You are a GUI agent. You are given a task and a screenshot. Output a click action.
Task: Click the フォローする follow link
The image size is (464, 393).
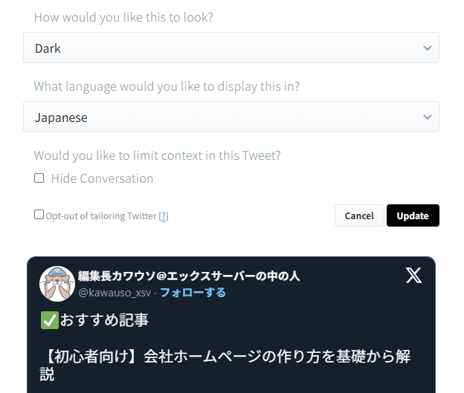(193, 293)
